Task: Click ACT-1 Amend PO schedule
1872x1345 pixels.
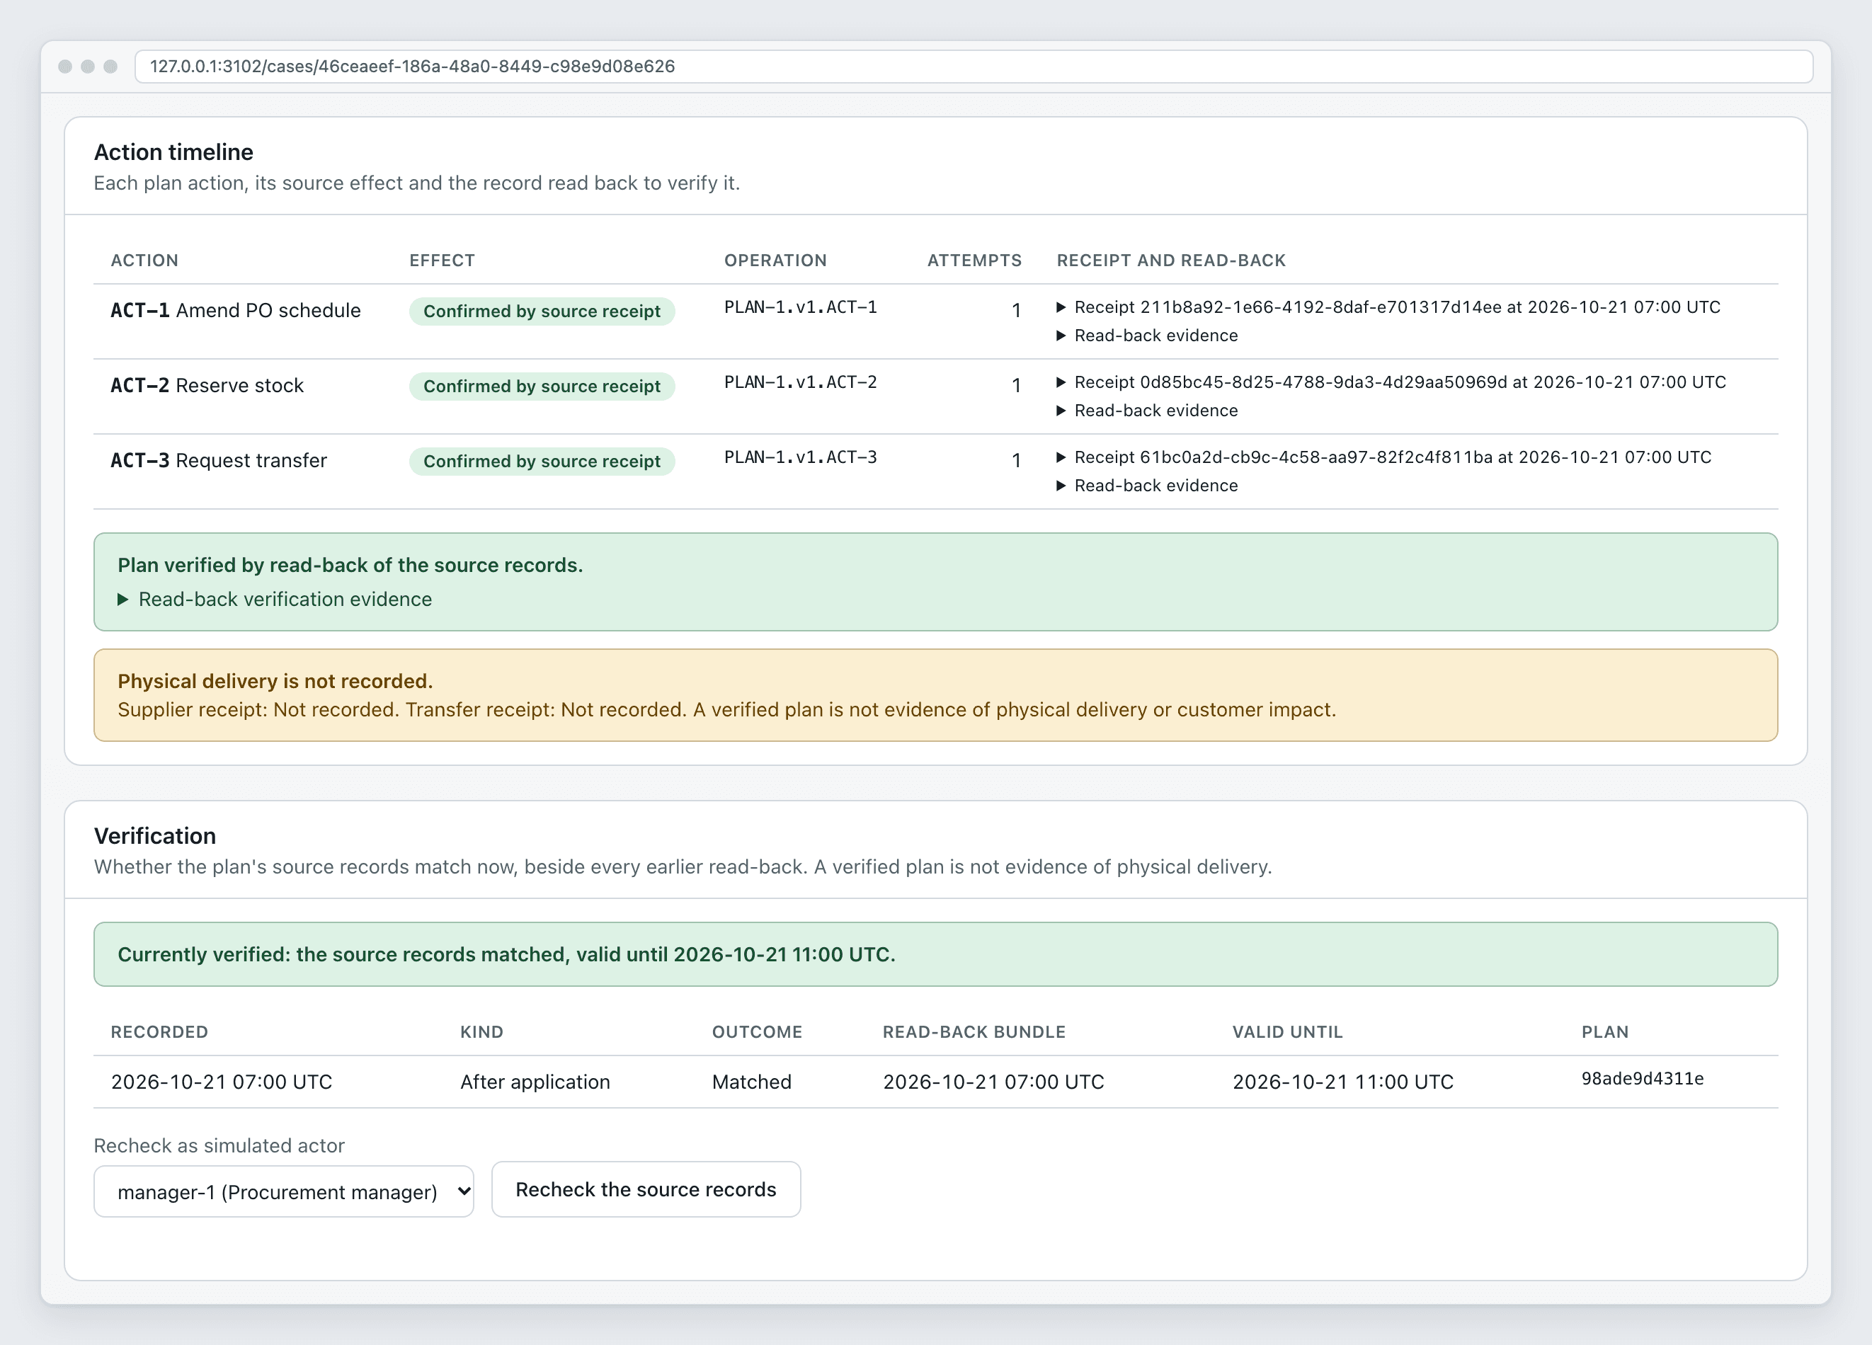Action: click(x=236, y=310)
